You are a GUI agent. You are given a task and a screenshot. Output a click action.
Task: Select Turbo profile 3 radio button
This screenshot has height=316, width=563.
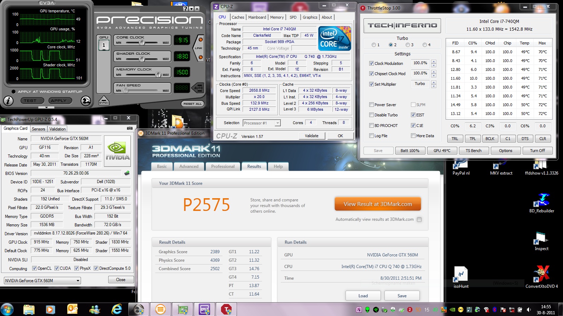click(408, 45)
